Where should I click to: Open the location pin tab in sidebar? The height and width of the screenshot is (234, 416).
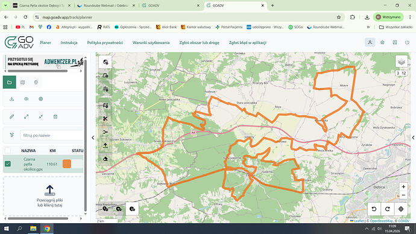36,82
